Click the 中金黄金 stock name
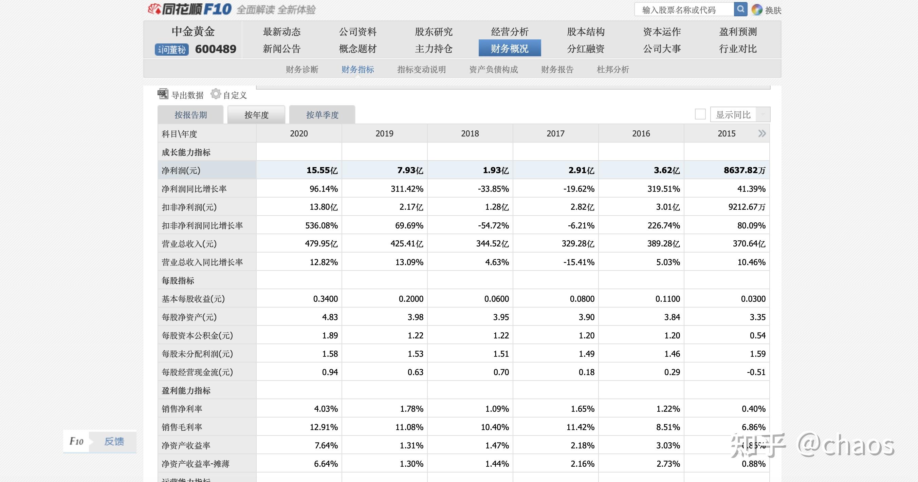 [193, 31]
